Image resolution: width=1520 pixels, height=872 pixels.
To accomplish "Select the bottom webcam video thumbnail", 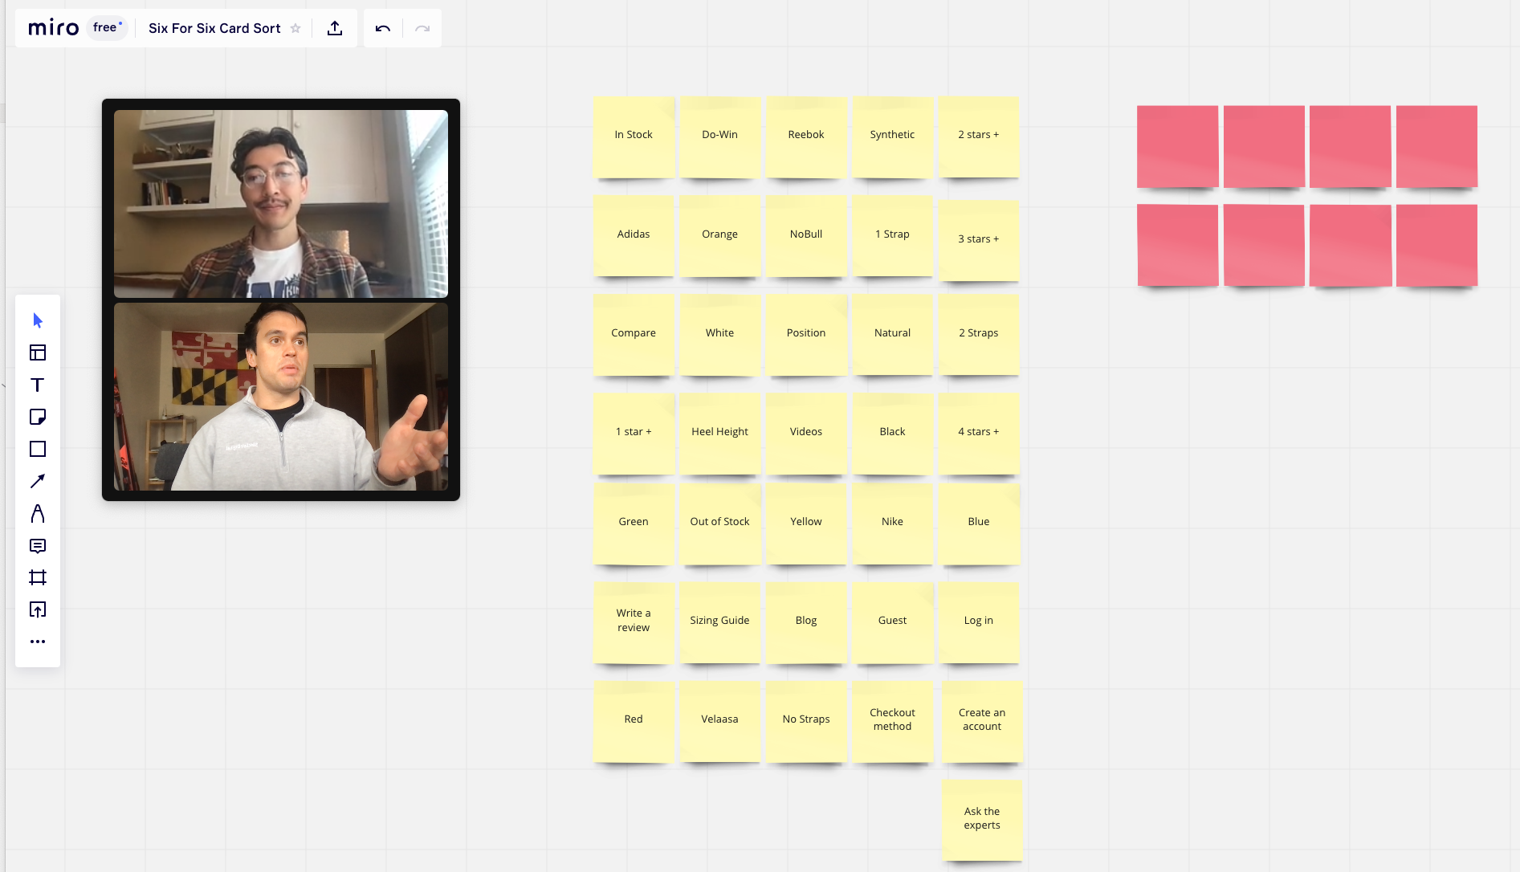I will pyautogui.click(x=281, y=397).
